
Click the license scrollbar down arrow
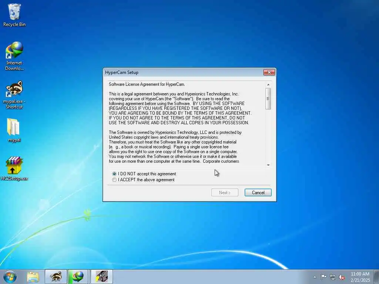pyautogui.click(x=268, y=165)
